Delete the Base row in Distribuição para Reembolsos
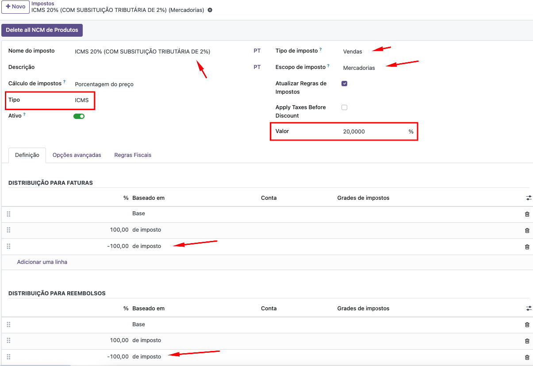Image resolution: width=533 pixels, height=366 pixels. pos(527,324)
